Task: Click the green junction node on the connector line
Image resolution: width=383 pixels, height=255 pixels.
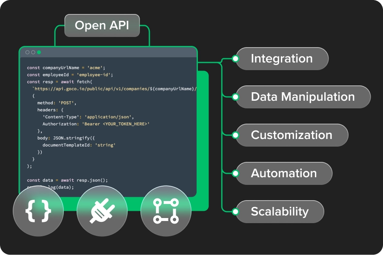Action: tap(221, 62)
